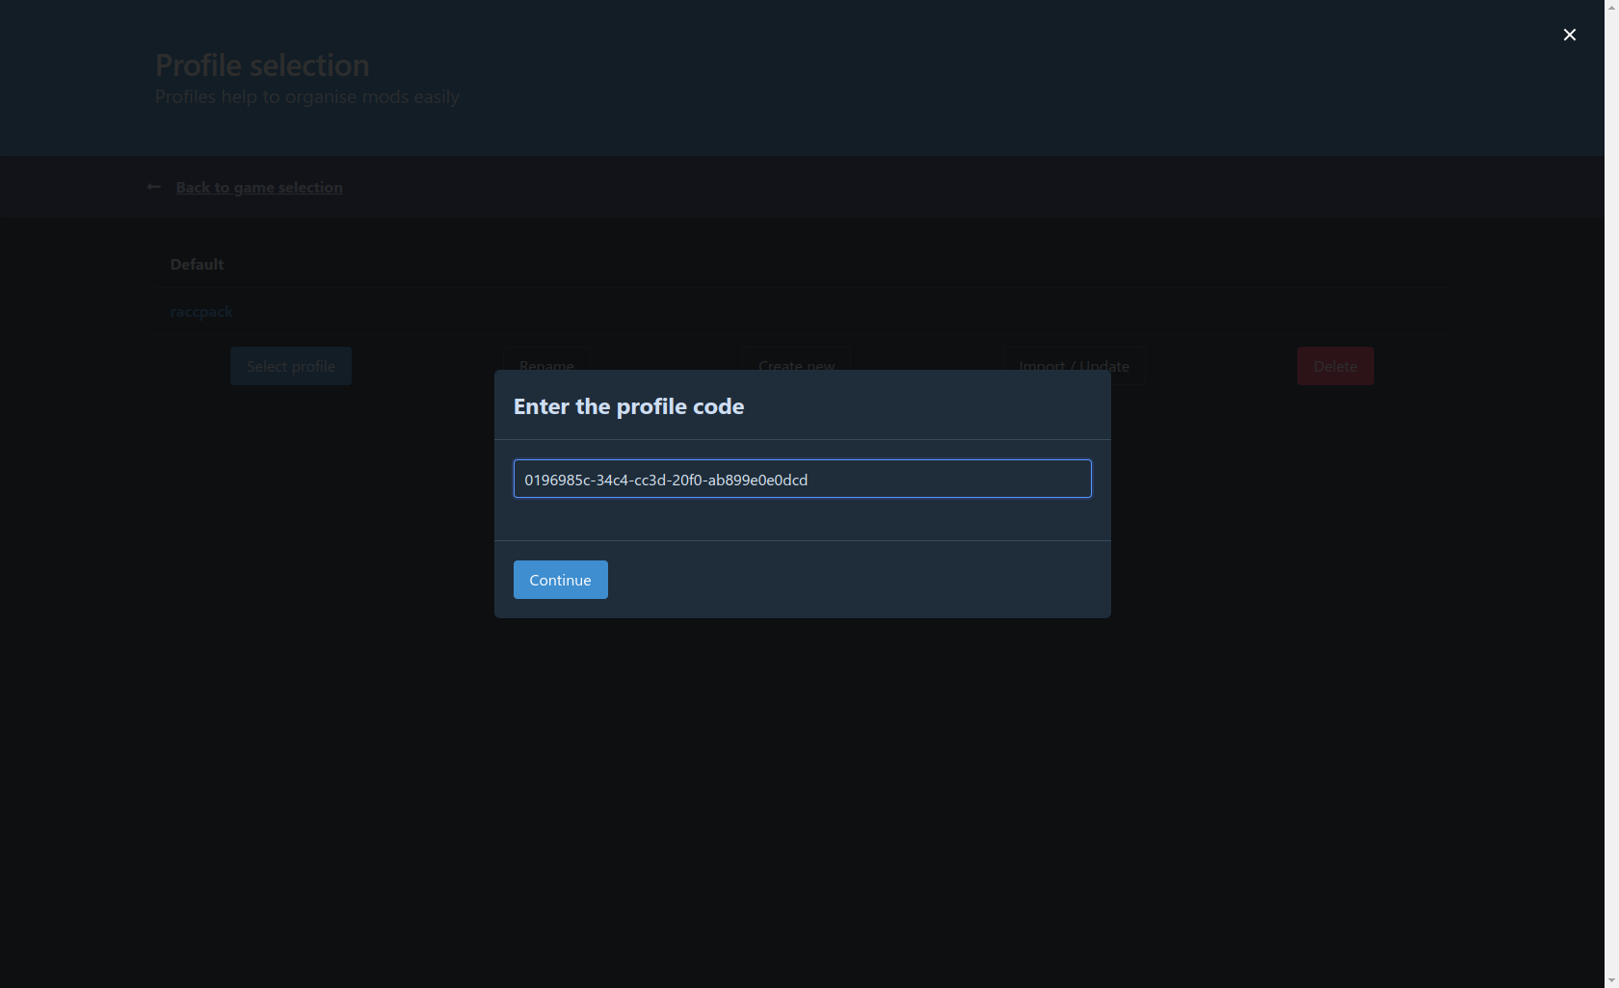Image resolution: width=1619 pixels, height=988 pixels.
Task: Select the Default profile row
Action: 197,264
